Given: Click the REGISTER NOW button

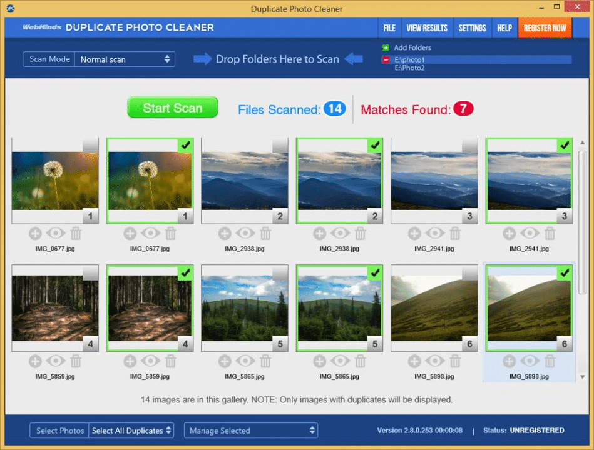Looking at the screenshot, I should click(x=545, y=27).
